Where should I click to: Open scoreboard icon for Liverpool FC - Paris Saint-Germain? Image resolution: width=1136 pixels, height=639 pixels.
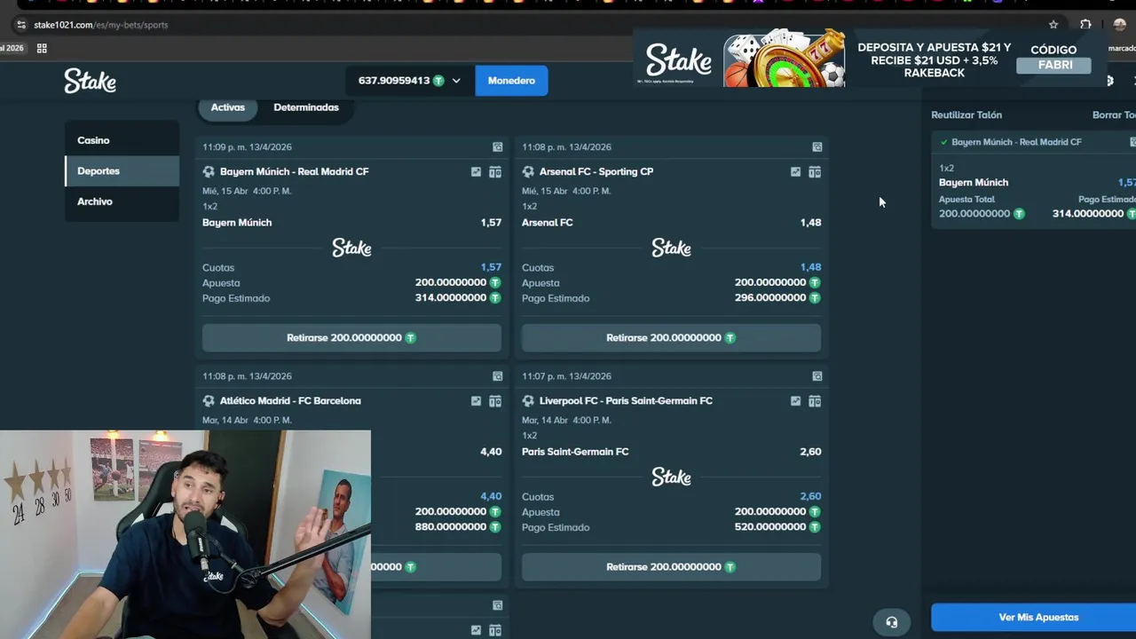coord(815,401)
